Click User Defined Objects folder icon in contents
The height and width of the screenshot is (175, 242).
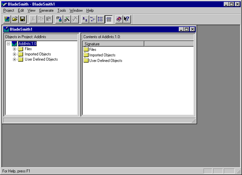86,60
